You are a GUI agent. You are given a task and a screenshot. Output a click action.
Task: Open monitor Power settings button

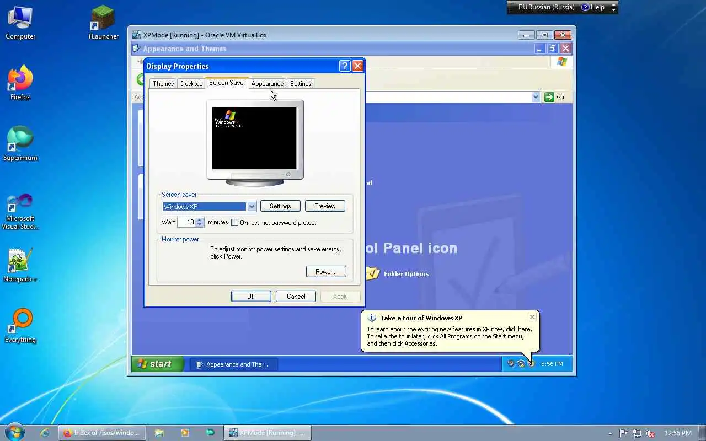(x=326, y=272)
